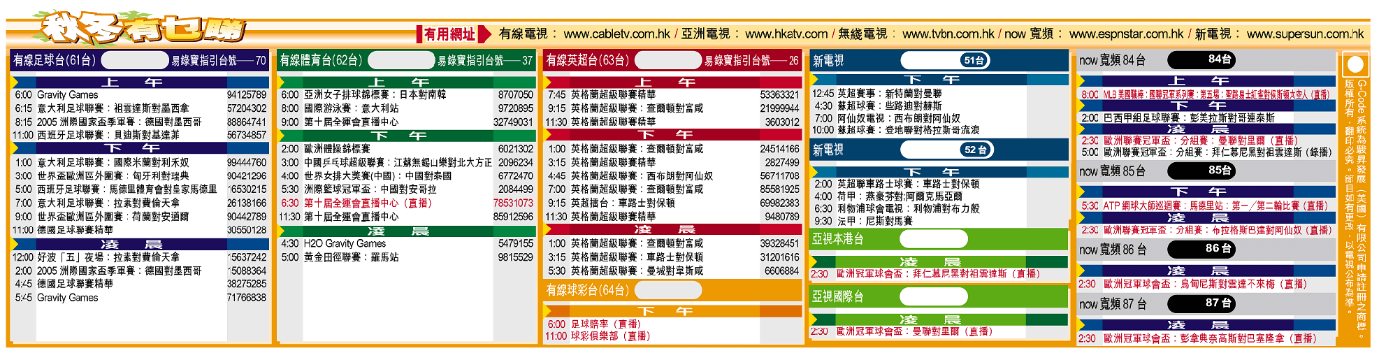Select 世界盃歐洲區外圍賽：荷蘭對安道爾 row
The image size is (1379, 353).
140,217
